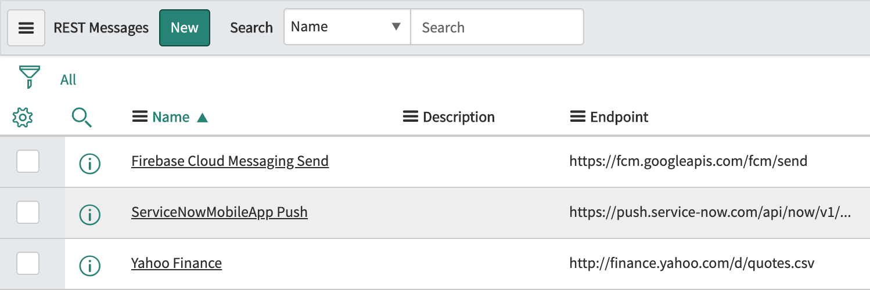This screenshot has width=870, height=290.
Task: Tick the Yahoo Finance row checkbox
Action: click(x=28, y=263)
